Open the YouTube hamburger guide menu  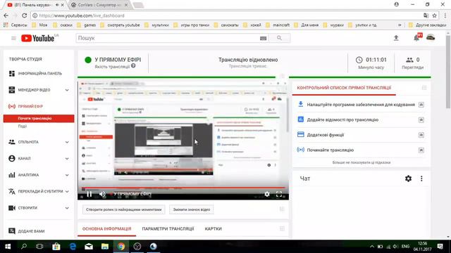click(13, 38)
